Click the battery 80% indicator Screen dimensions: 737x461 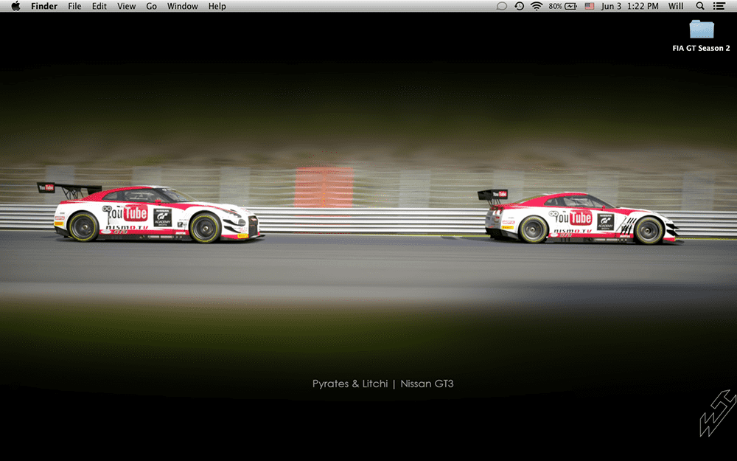pos(562,6)
